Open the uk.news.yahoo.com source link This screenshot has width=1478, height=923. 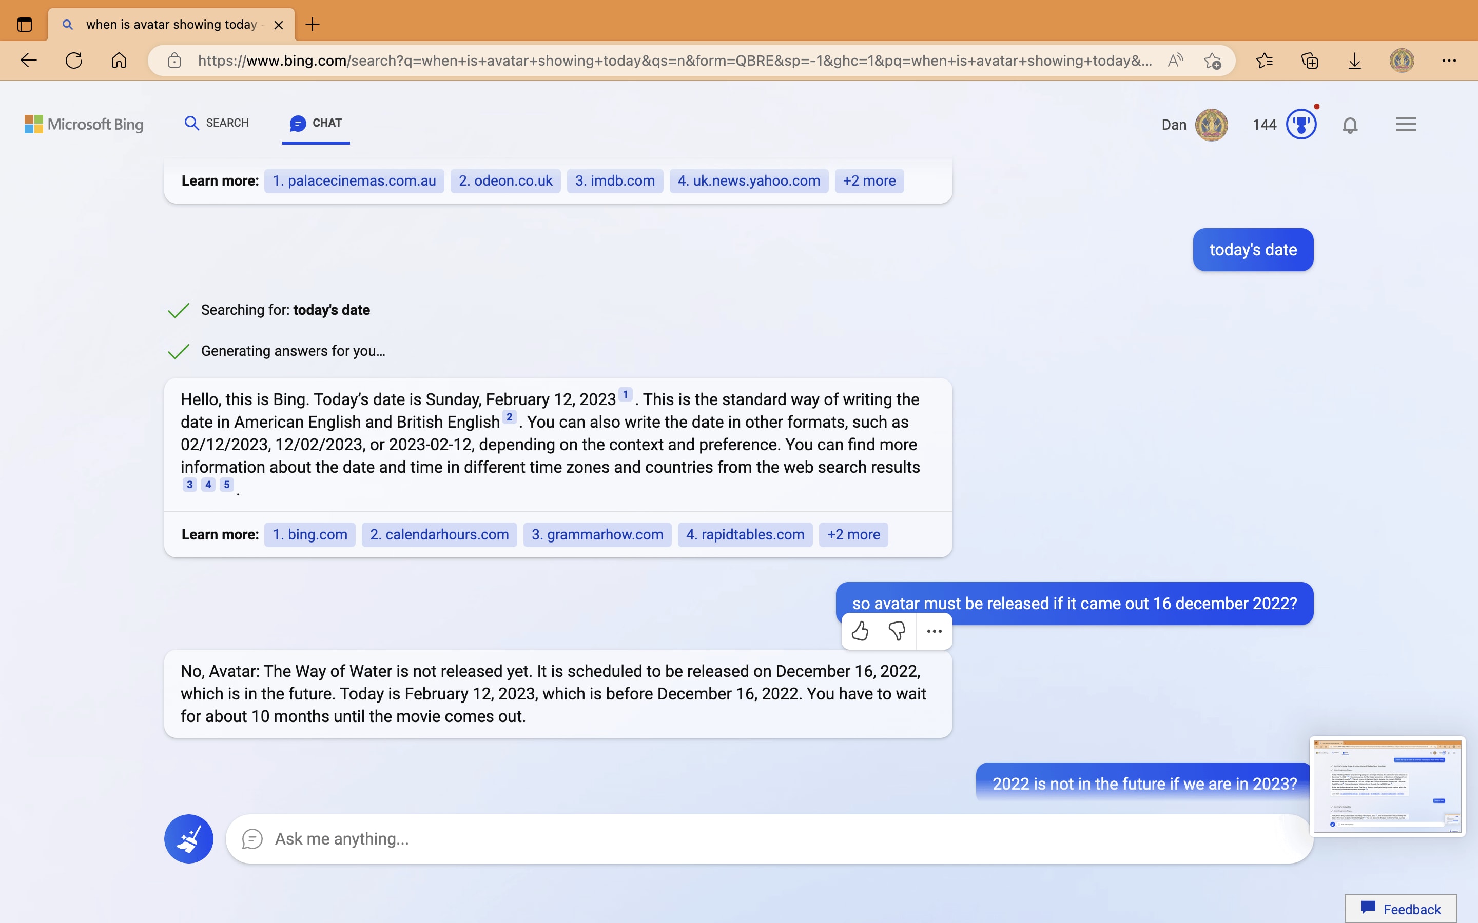tap(749, 180)
